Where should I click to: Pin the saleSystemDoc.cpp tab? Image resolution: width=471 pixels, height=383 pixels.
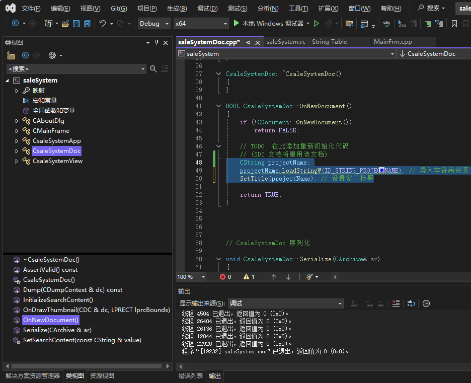click(x=248, y=43)
